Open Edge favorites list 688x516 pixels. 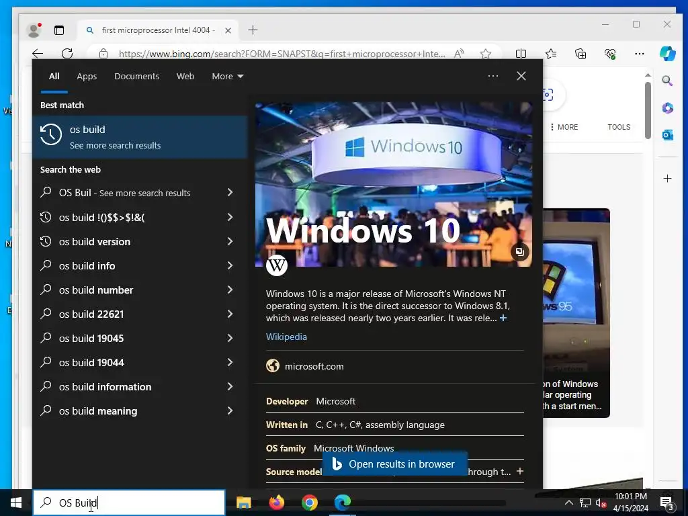coord(551,54)
